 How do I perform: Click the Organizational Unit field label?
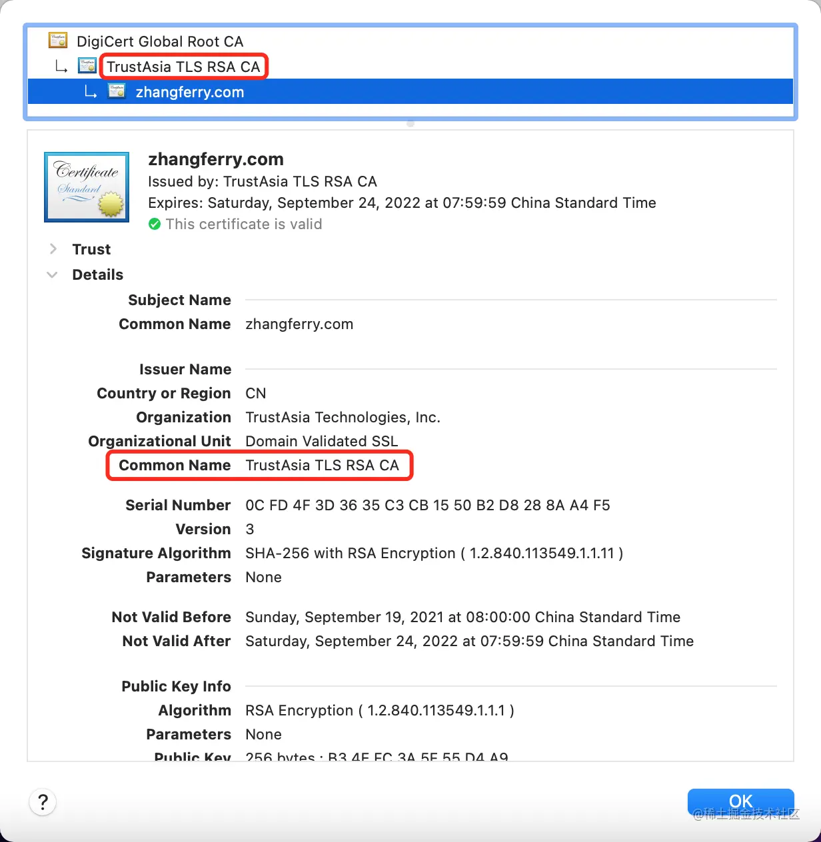click(x=159, y=441)
